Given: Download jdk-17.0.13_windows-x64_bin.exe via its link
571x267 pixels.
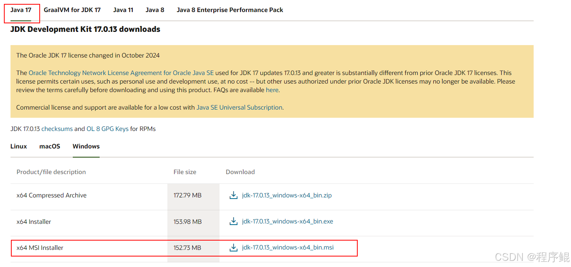Looking at the screenshot, I should pyautogui.click(x=287, y=221).
